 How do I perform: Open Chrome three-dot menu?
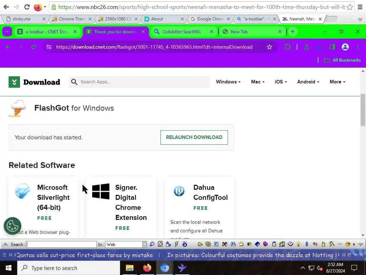pos(358,47)
